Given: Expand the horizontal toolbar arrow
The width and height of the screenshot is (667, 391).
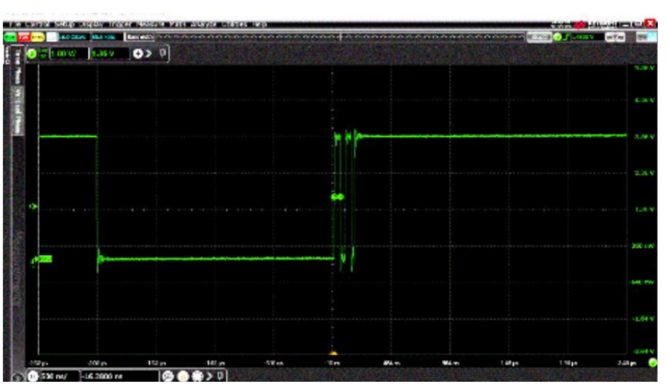Looking at the screenshot, I should 209,376.
